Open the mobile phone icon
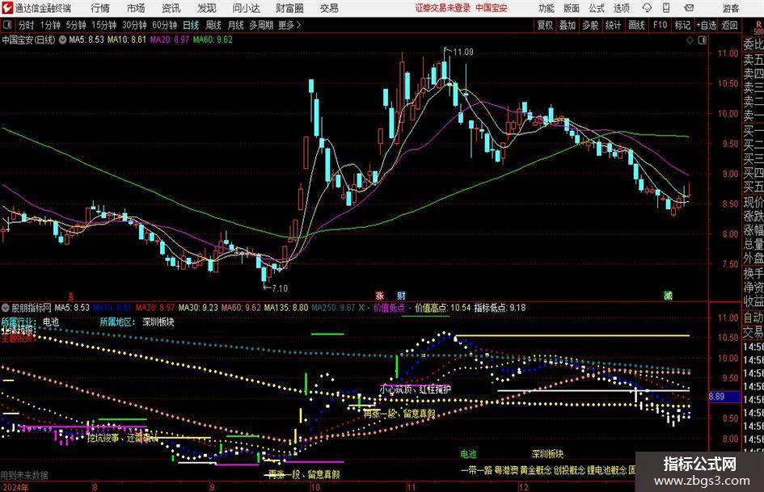The width and height of the screenshot is (764, 492). [666, 8]
